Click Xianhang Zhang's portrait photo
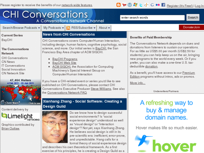 (x=55, y=127)
